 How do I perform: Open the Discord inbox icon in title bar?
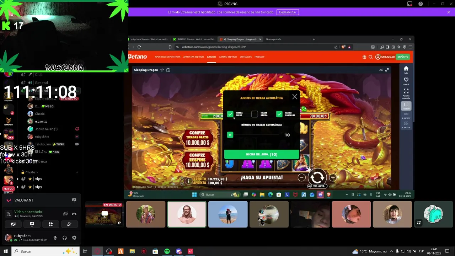[410, 4]
